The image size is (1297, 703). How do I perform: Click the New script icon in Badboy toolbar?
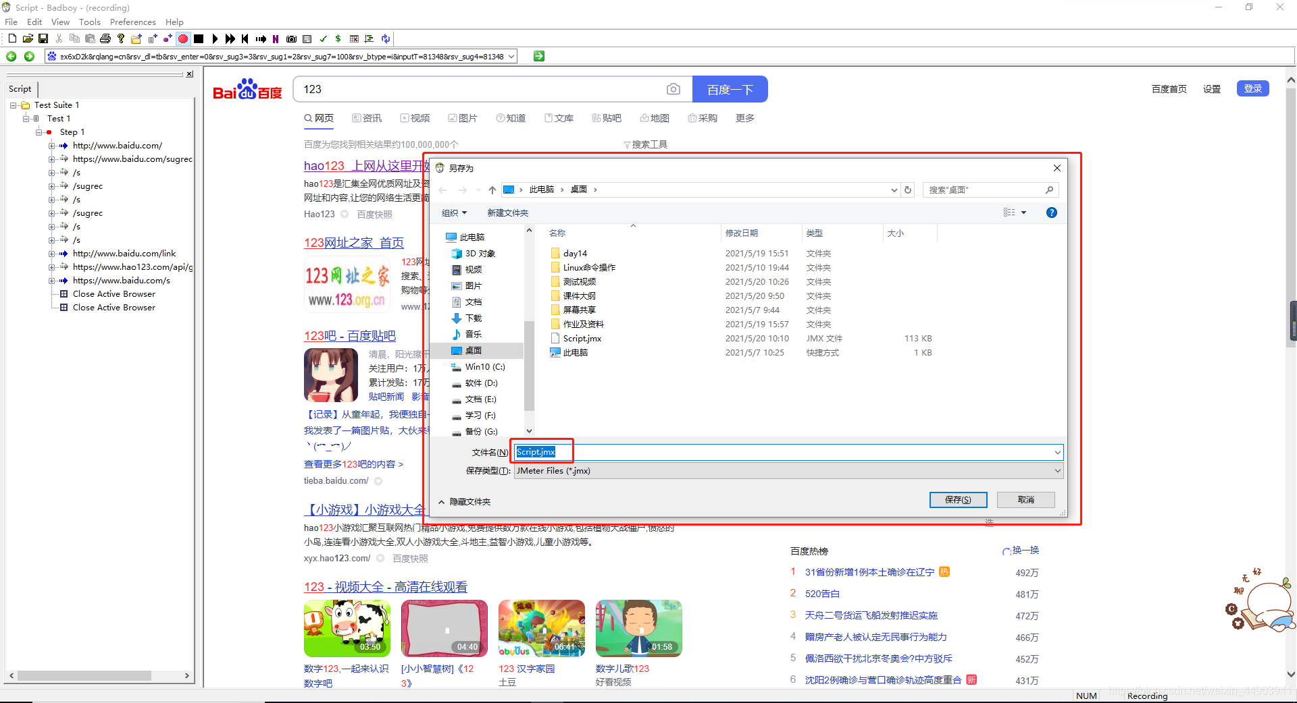click(12, 38)
